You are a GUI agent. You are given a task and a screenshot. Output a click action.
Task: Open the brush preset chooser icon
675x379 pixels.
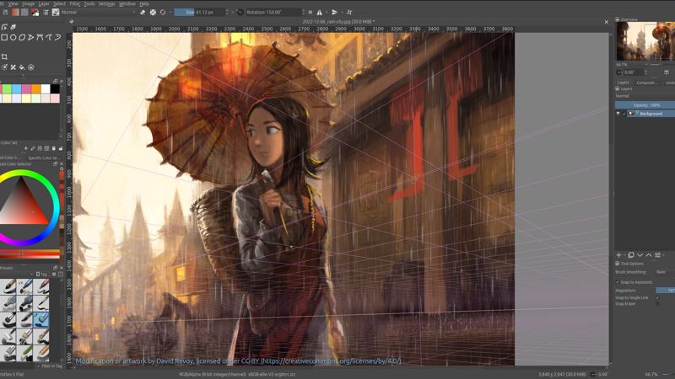pos(56,13)
